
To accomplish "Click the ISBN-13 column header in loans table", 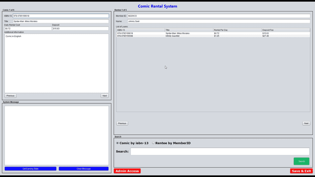I will (141, 30).
